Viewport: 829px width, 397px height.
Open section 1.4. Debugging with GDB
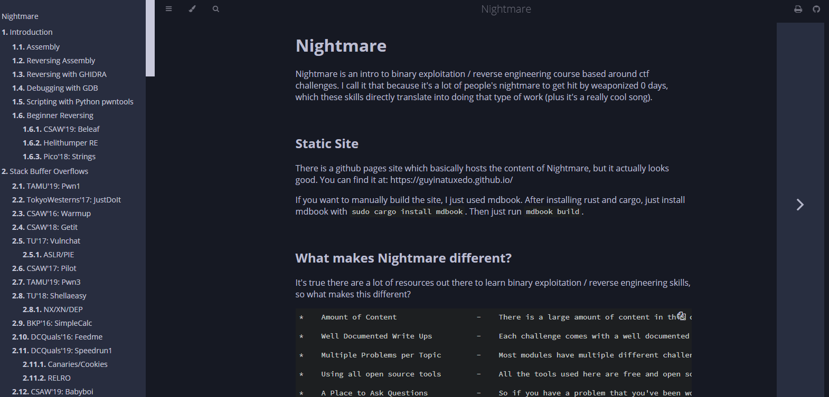pyautogui.click(x=55, y=88)
